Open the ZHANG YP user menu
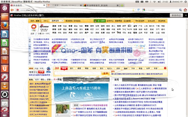This screenshot has width=188, height=117. (x=176, y=2)
